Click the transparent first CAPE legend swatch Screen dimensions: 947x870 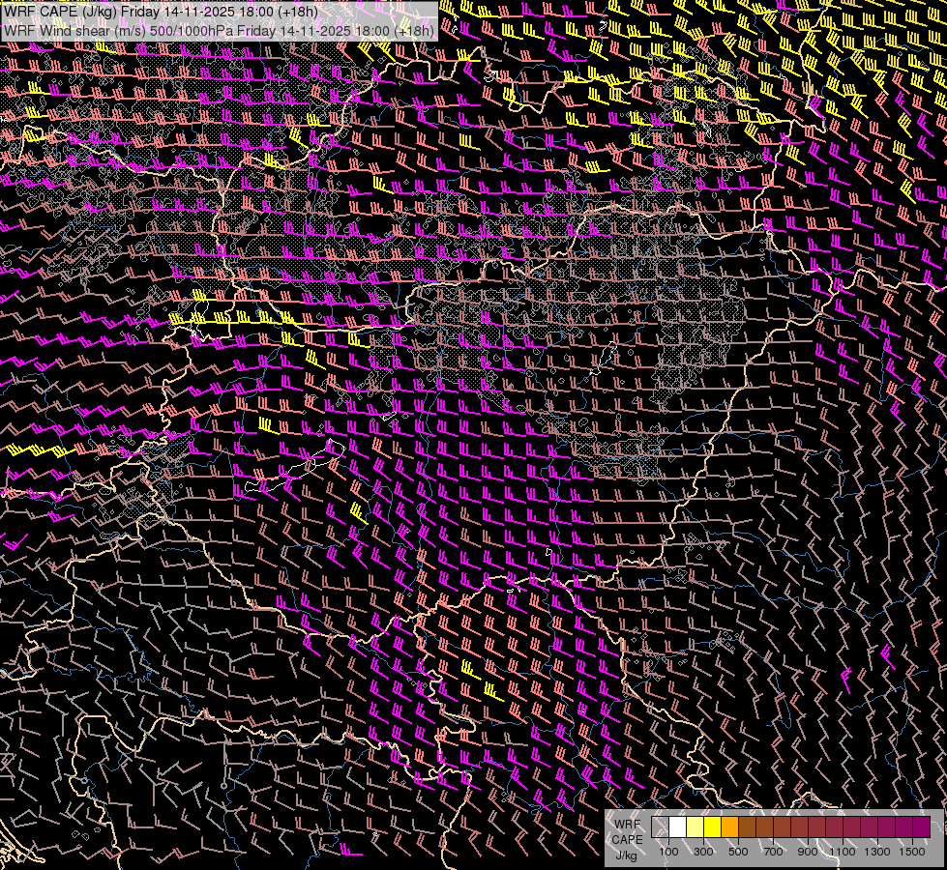[x=660, y=827]
